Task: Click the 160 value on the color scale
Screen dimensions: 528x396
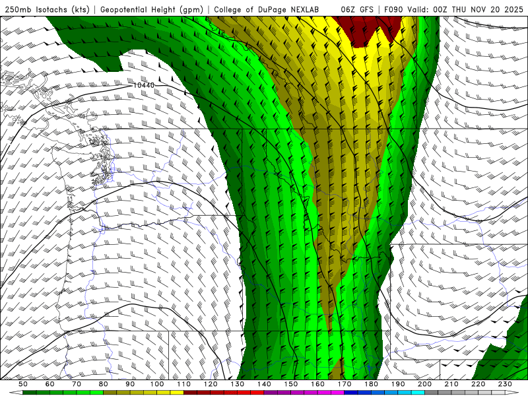Action: (x=317, y=384)
